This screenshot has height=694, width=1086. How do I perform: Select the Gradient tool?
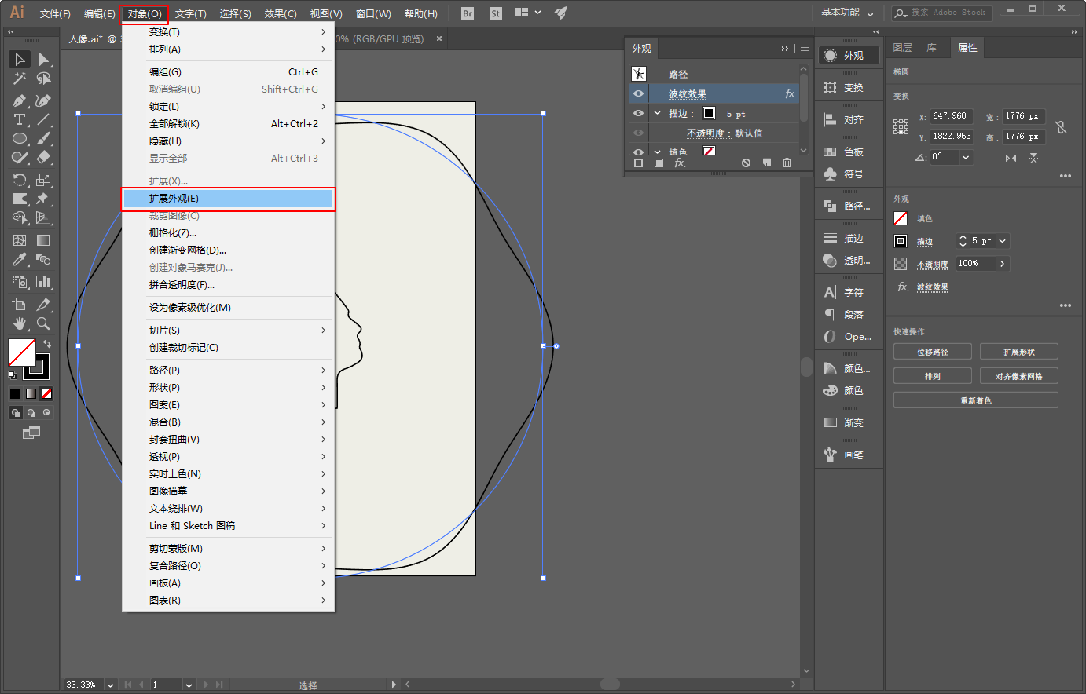tap(44, 240)
